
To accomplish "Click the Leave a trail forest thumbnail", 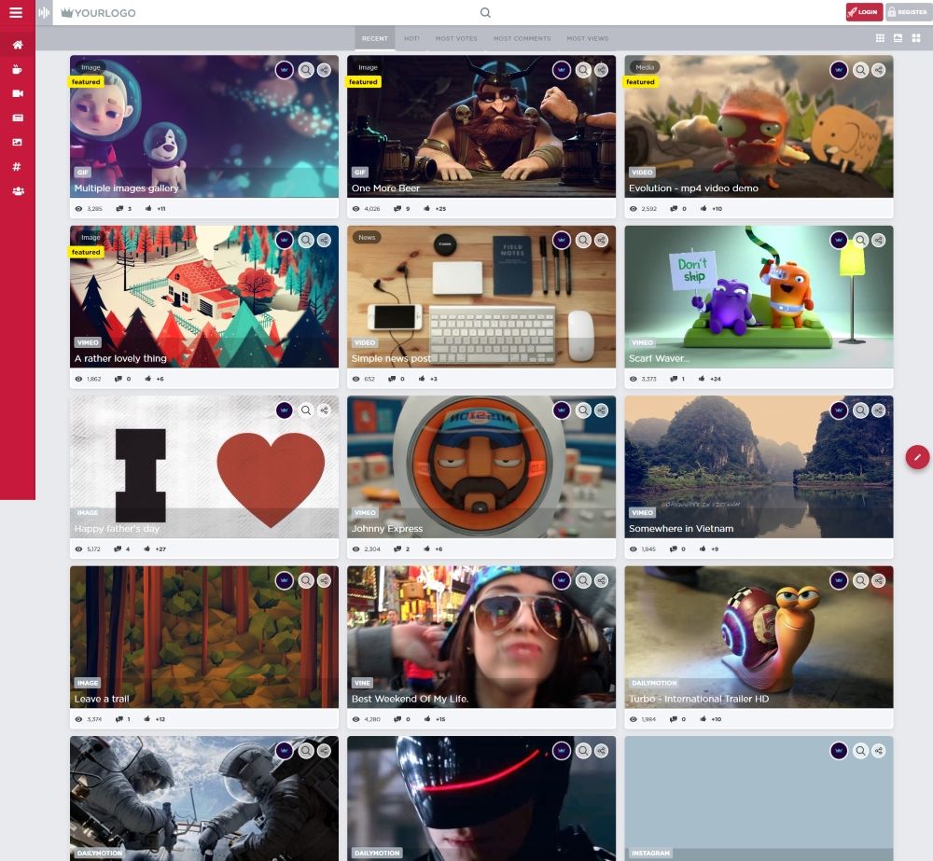I will [x=204, y=637].
